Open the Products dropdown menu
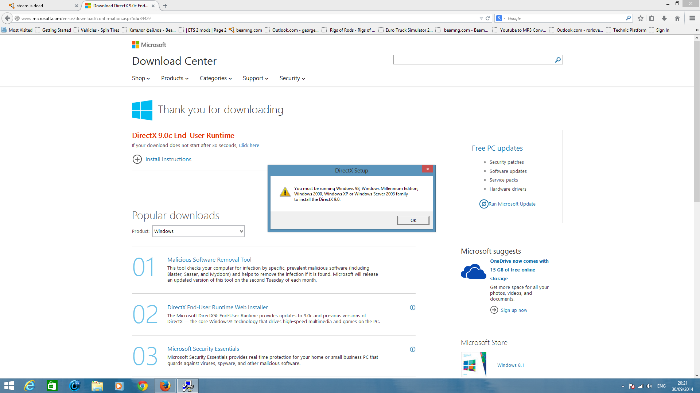Image resolution: width=700 pixels, height=393 pixels. 175,78
